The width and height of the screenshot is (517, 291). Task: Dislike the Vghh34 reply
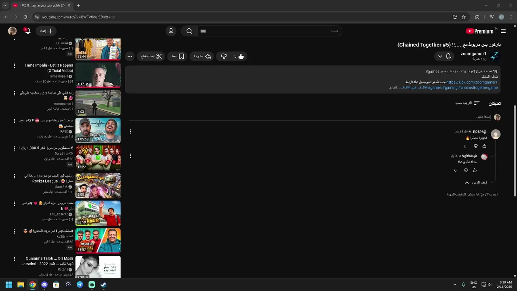tap(466, 170)
